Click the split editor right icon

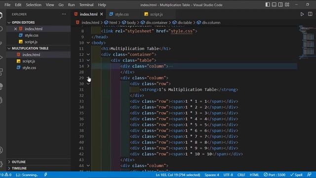(x=310, y=14)
